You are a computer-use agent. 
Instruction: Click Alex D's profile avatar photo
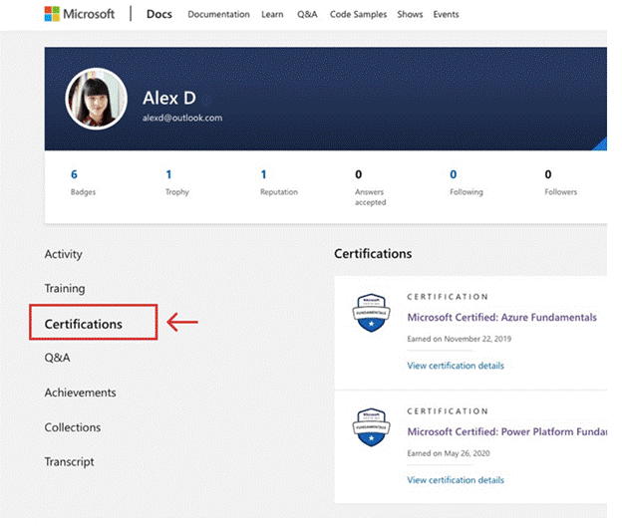pos(97,99)
